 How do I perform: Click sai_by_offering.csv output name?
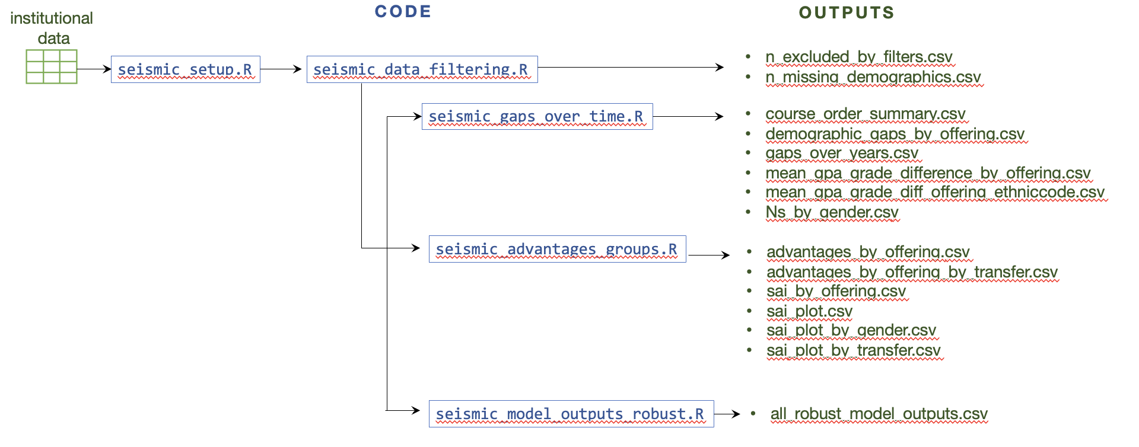tap(836, 291)
